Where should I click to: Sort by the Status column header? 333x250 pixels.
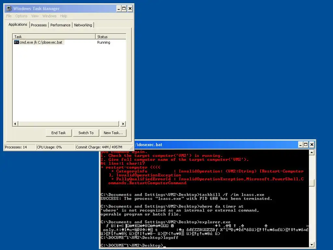pos(111,36)
